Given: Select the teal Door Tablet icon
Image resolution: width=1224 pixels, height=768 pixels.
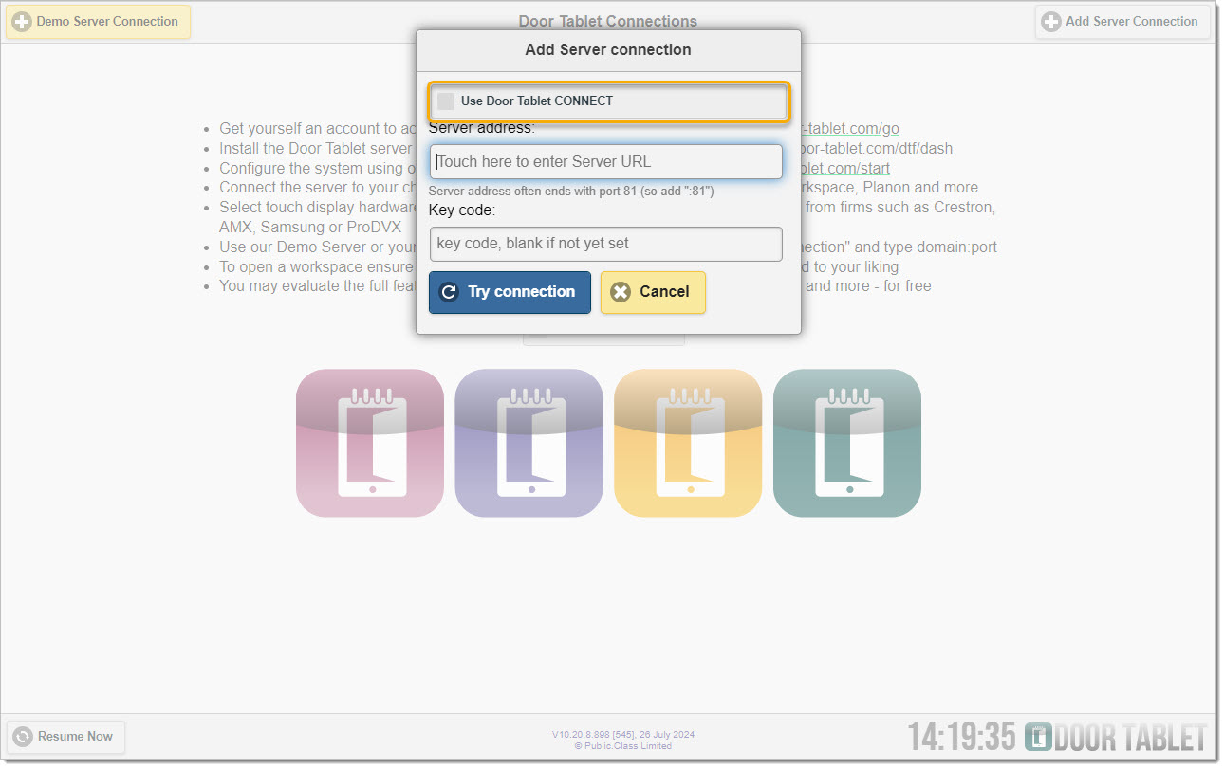Looking at the screenshot, I should pos(847,443).
